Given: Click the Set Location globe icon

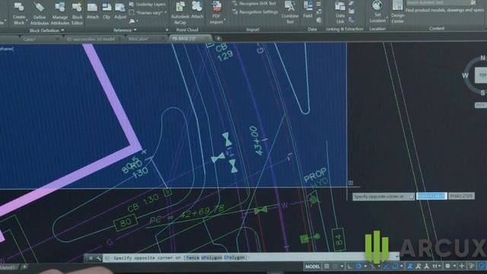Looking at the screenshot, I should pyautogui.click(x=377, y=5).
